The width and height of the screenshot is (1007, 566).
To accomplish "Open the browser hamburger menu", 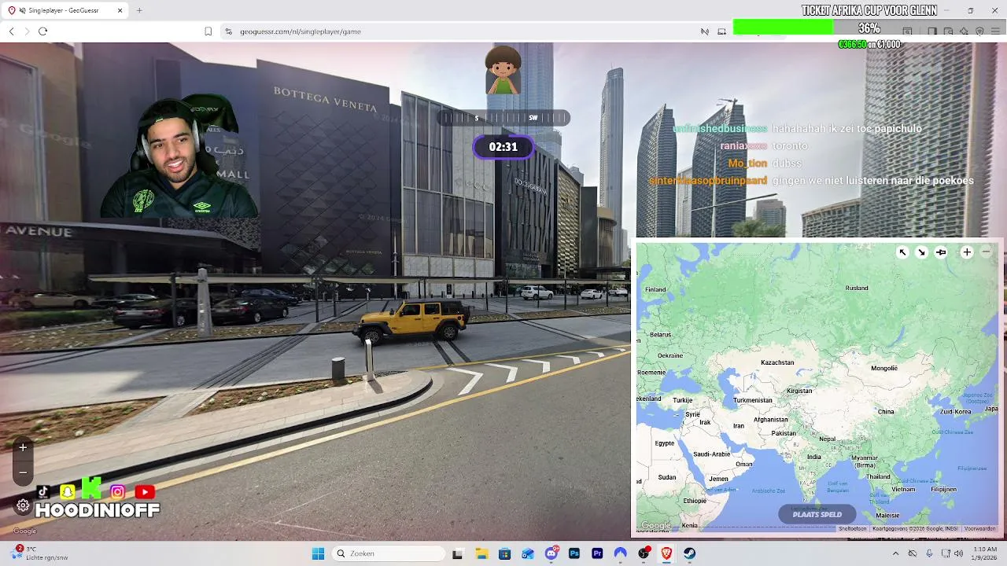I will [x=995, y=31].
